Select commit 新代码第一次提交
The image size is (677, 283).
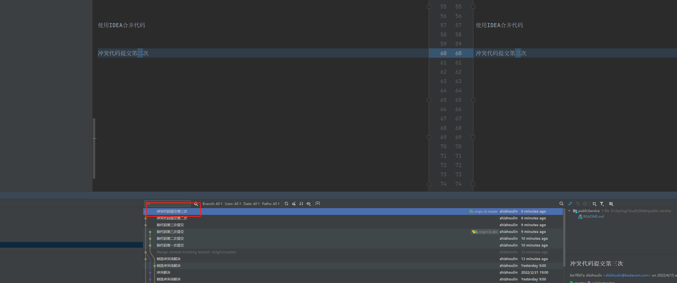pyautogui.click(x=353, y=245)
